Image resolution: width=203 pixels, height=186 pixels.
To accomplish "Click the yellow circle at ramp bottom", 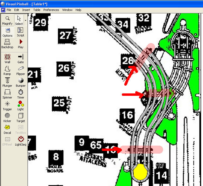I will point(141,172).
